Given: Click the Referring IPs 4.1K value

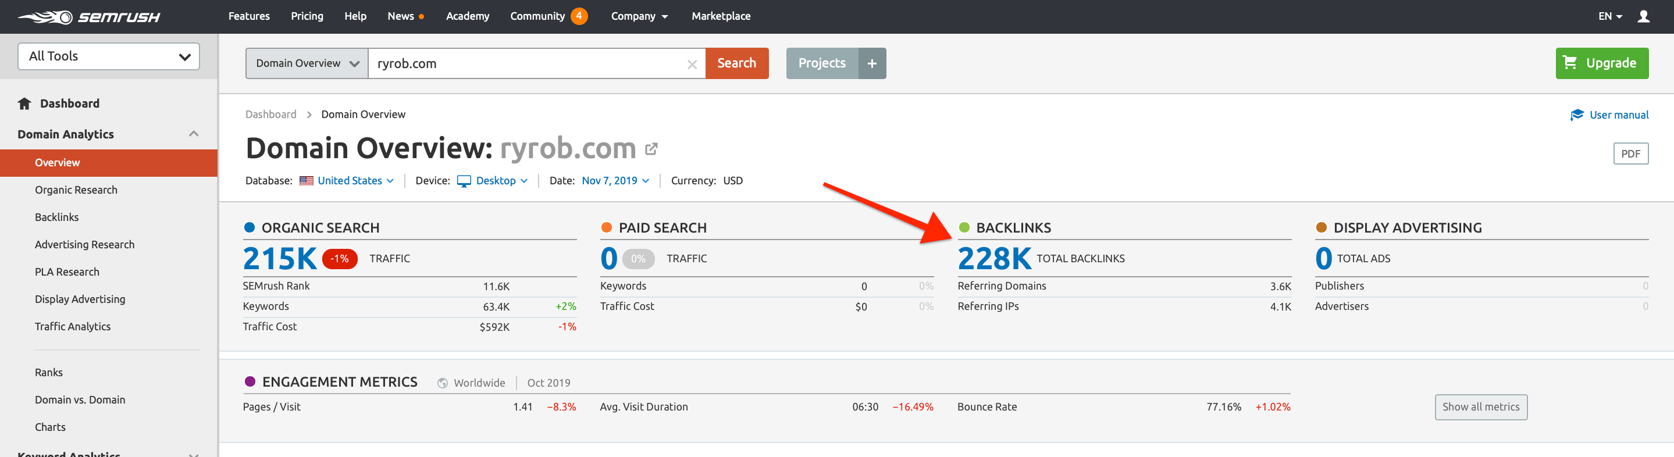Looking at the screenshot, I should [1280, 306].
